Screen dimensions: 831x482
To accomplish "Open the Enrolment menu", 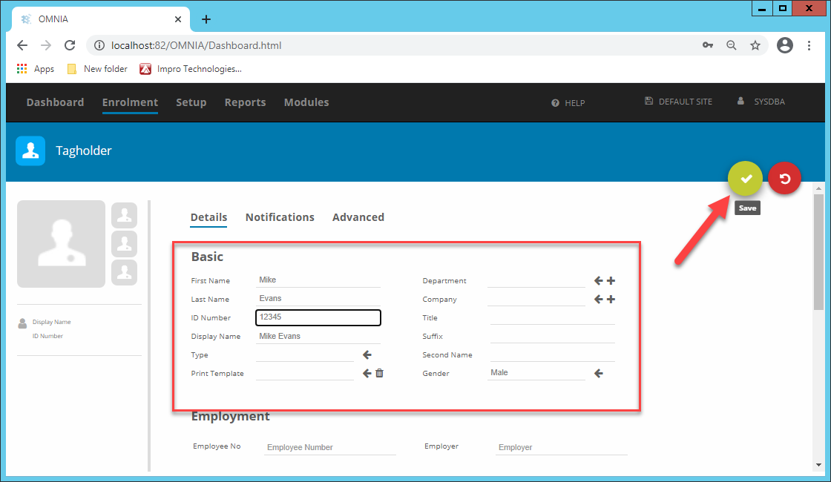I will (130, 102).
